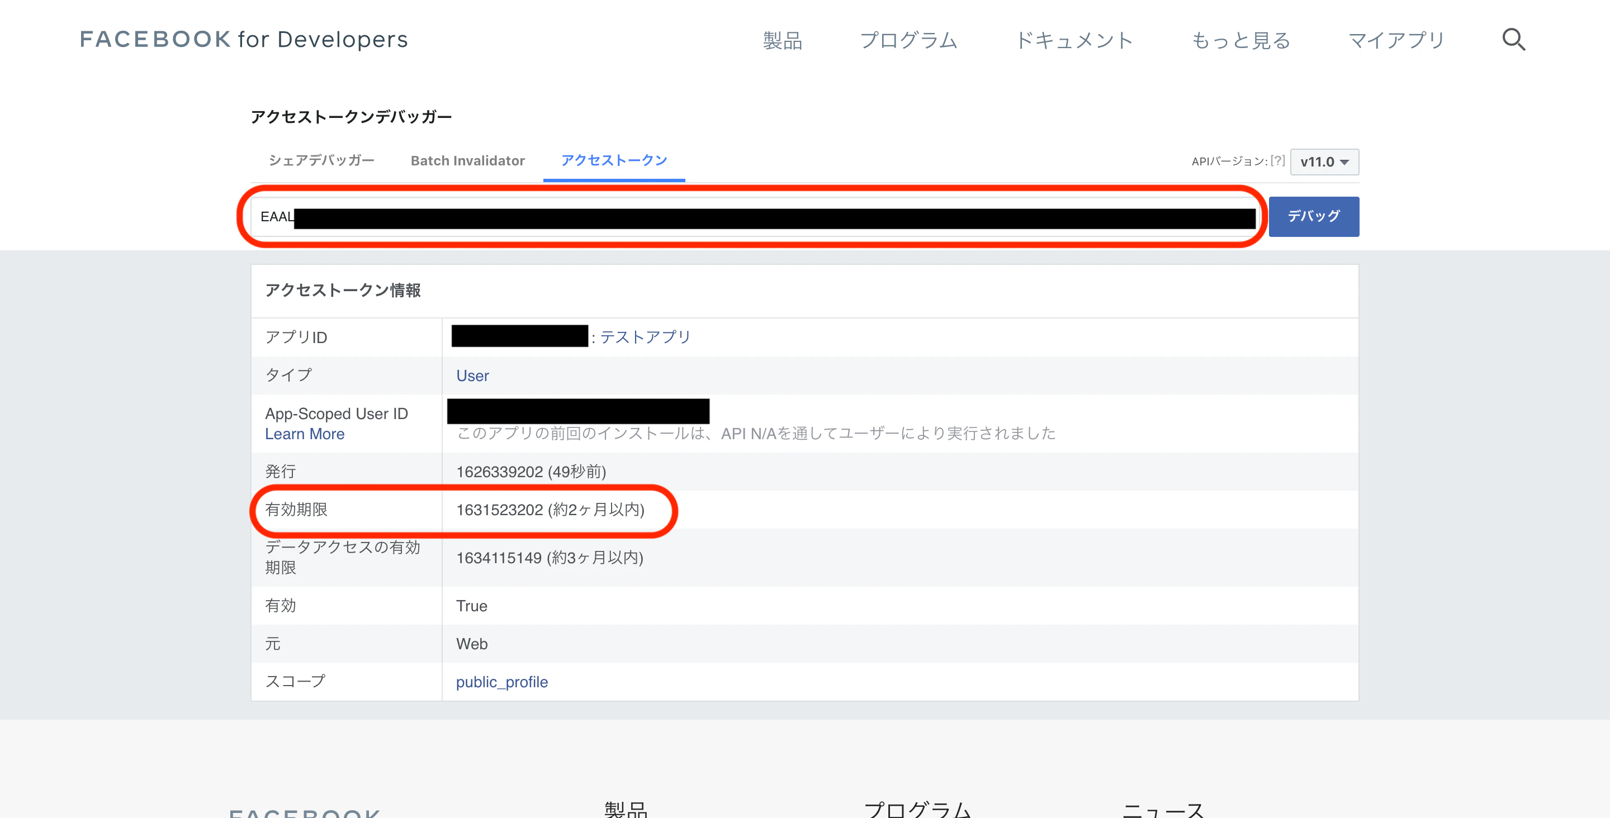1610x818 pixels.
Task: Click the search magnifier icon
Action: pos(1513,39)
